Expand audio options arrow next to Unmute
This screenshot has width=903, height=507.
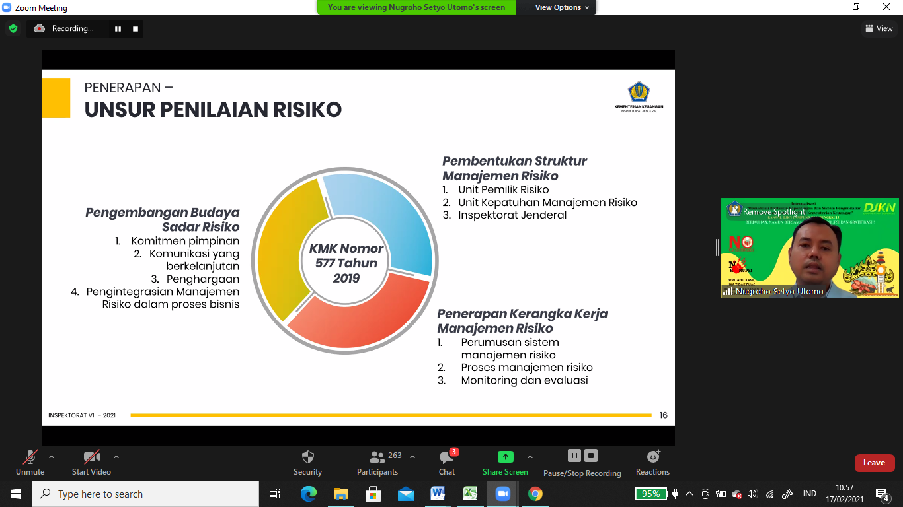(52, 457)
